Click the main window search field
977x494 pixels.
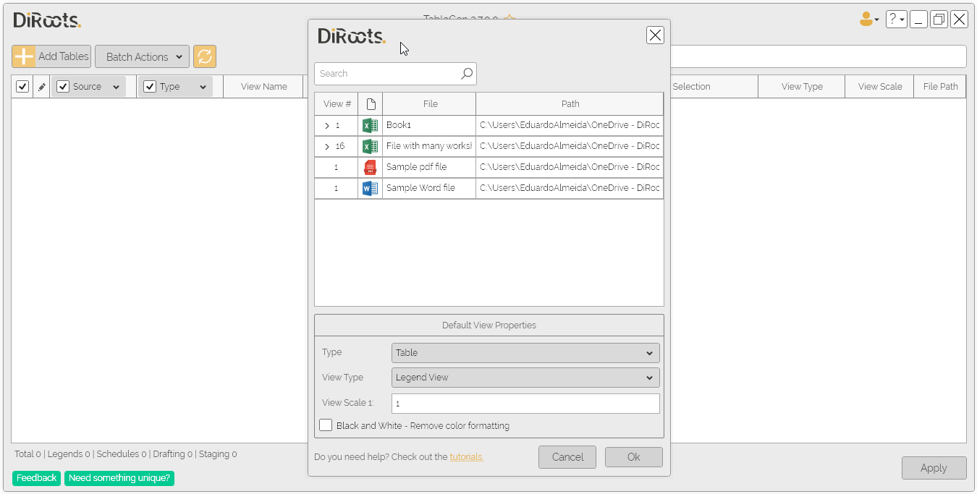pos(818,56)
